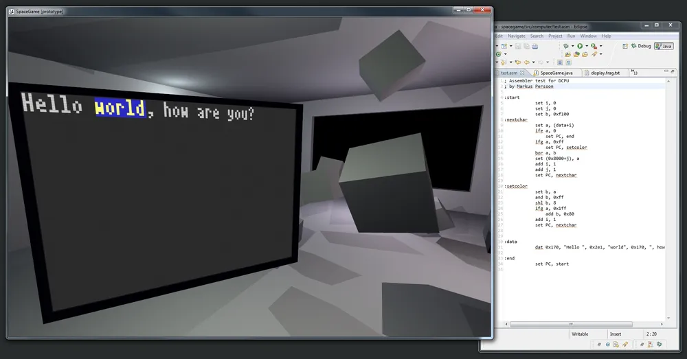Click the Debug bug icon in toolbar
Screen dimensions: 687x359
point(567,46)
